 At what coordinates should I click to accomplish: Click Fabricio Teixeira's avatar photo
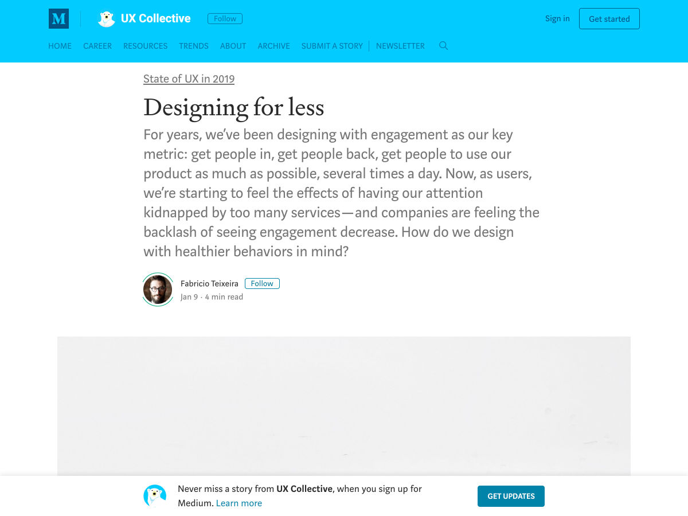[158, 290]
